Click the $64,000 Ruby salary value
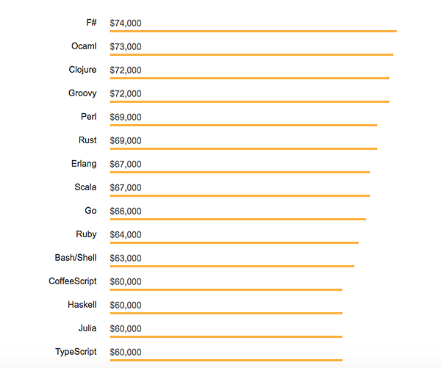 tap(126, 235)
